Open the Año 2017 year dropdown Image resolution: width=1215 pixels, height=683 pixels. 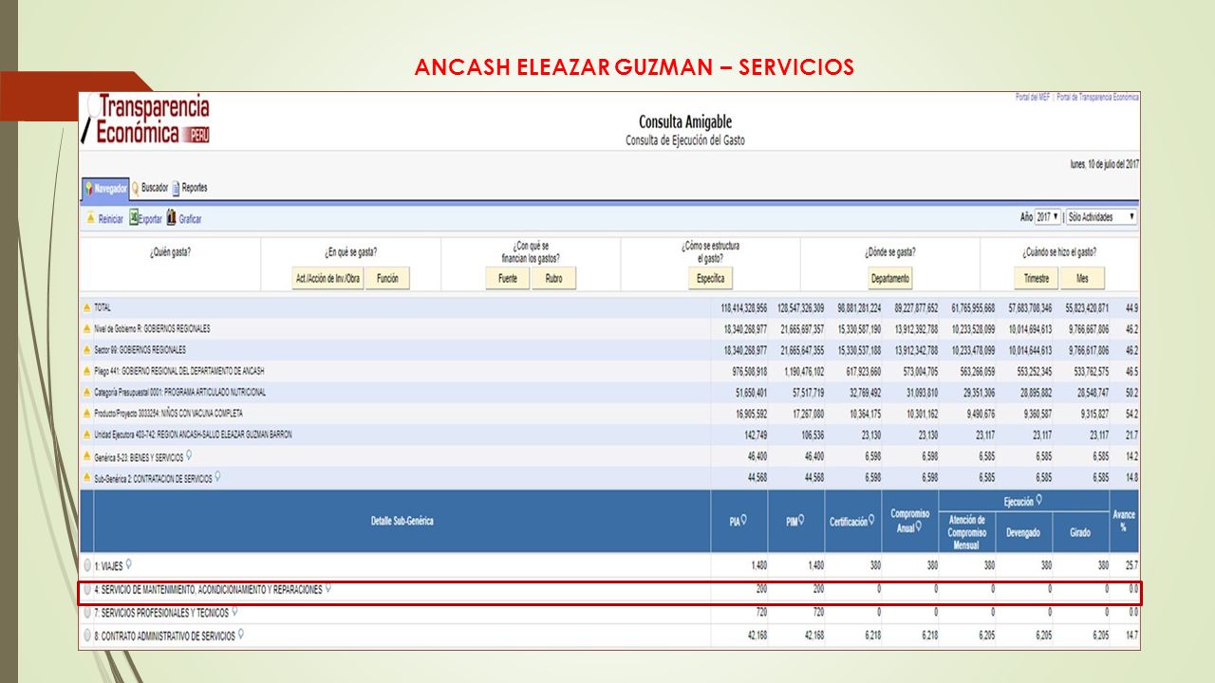click(1048, 217)
